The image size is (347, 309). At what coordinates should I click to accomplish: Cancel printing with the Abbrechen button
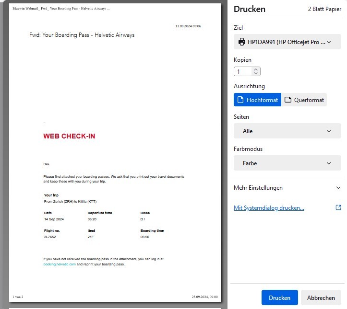click(321, 298)
